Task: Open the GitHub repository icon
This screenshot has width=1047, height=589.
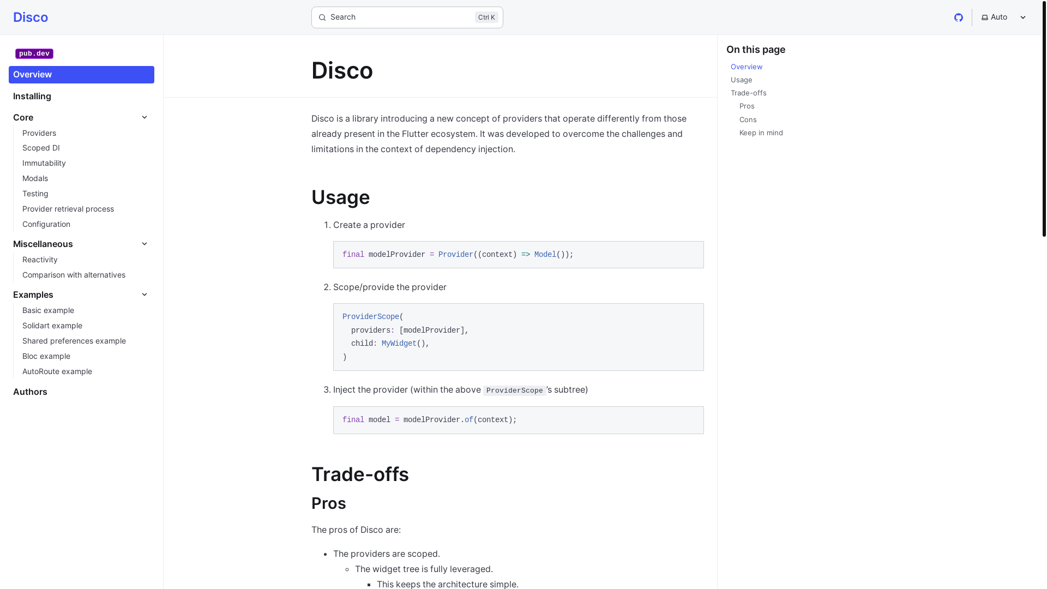Action: [x=958, y=17]
